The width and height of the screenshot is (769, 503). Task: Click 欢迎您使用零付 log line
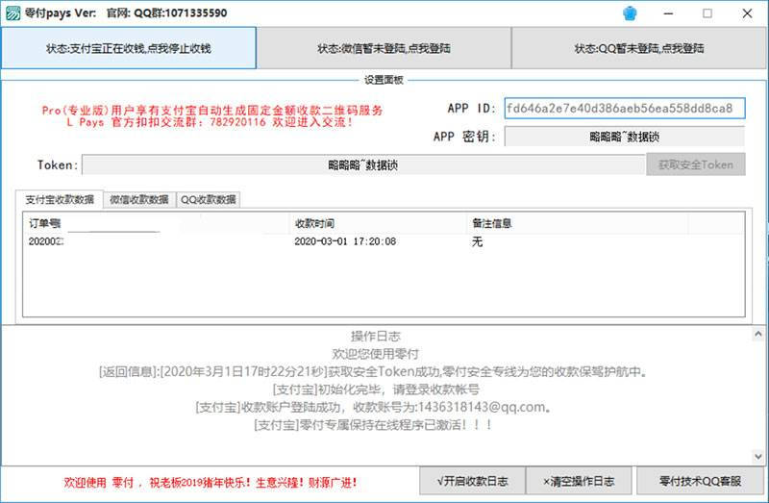coord(376,354)
